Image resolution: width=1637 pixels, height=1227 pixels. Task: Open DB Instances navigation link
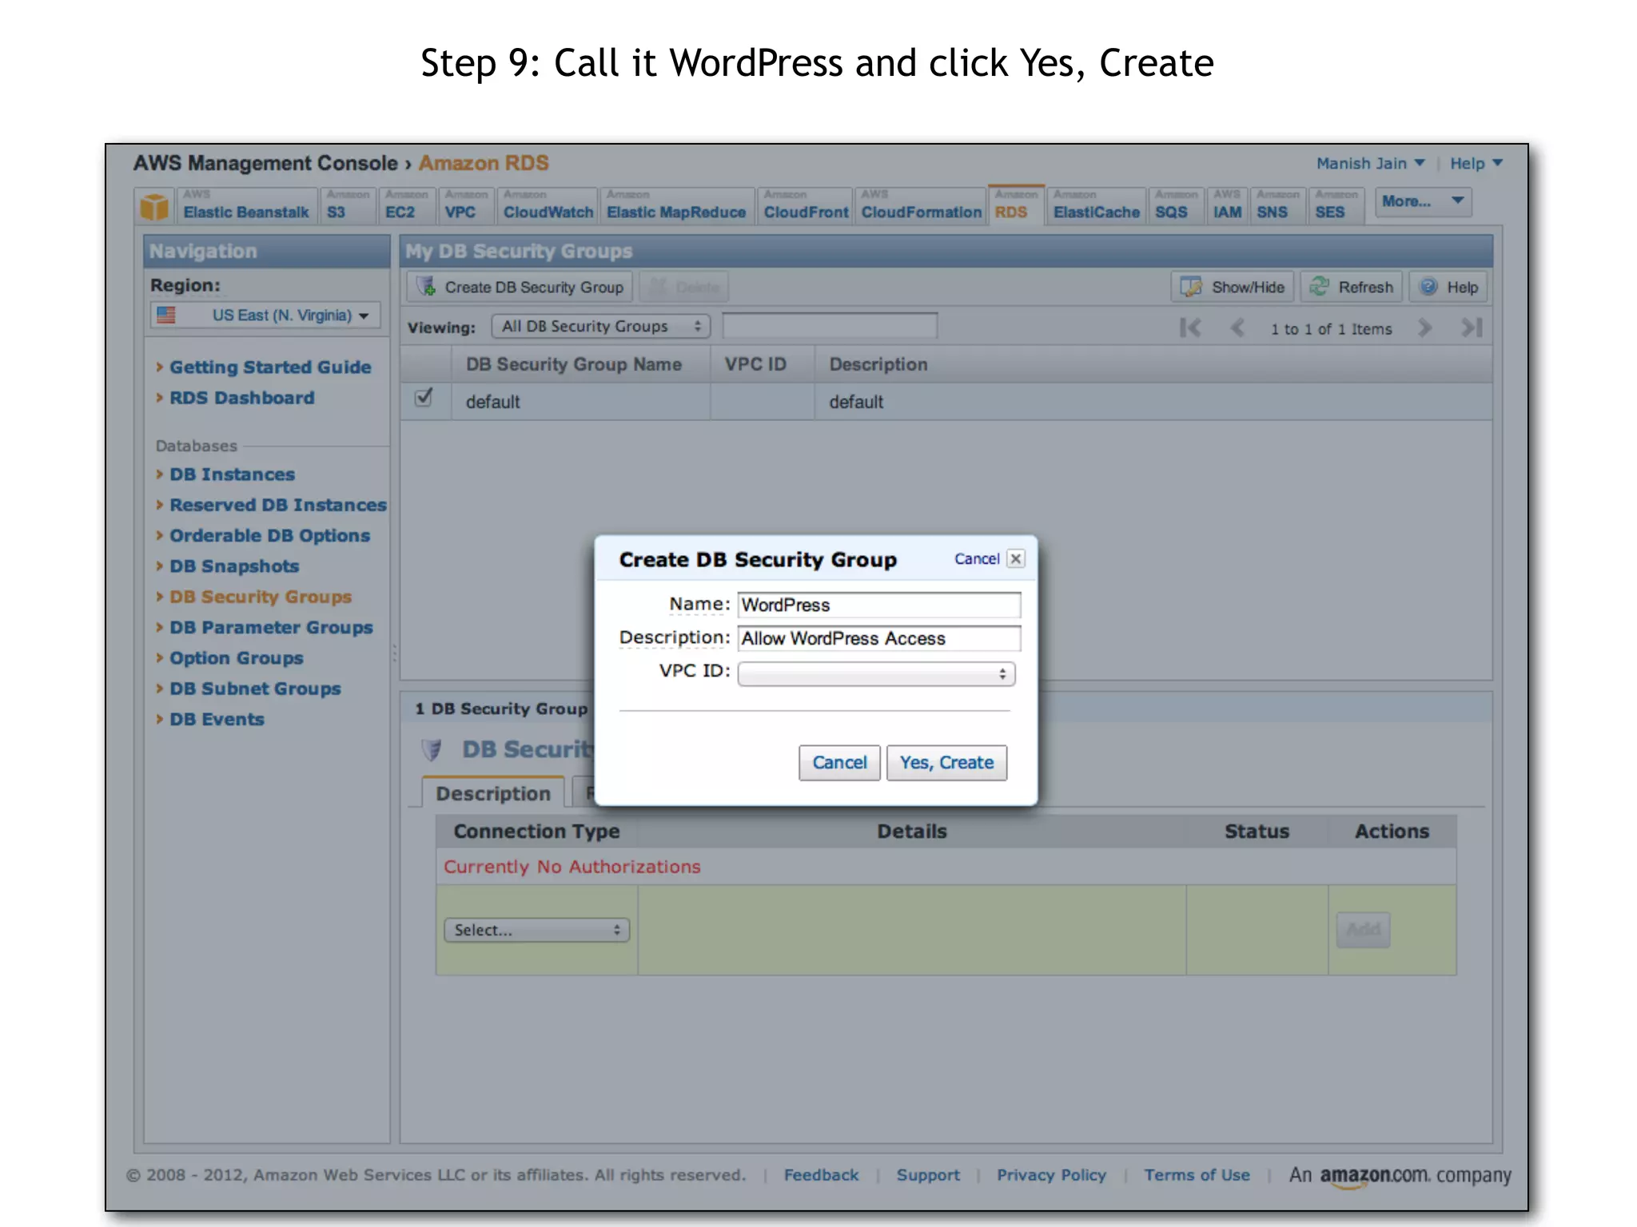pyautogui.click(x=232, y=474)
